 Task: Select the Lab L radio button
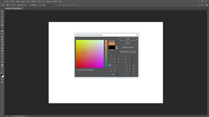(x=124, y=56)
